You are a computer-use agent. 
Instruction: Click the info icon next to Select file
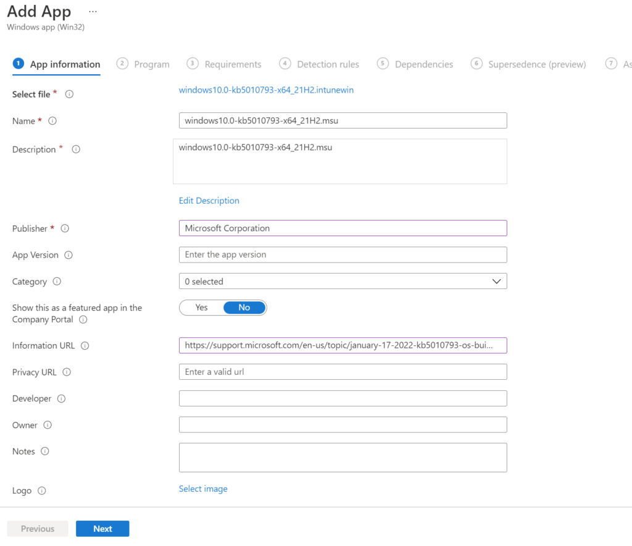(x=69, y=94)
